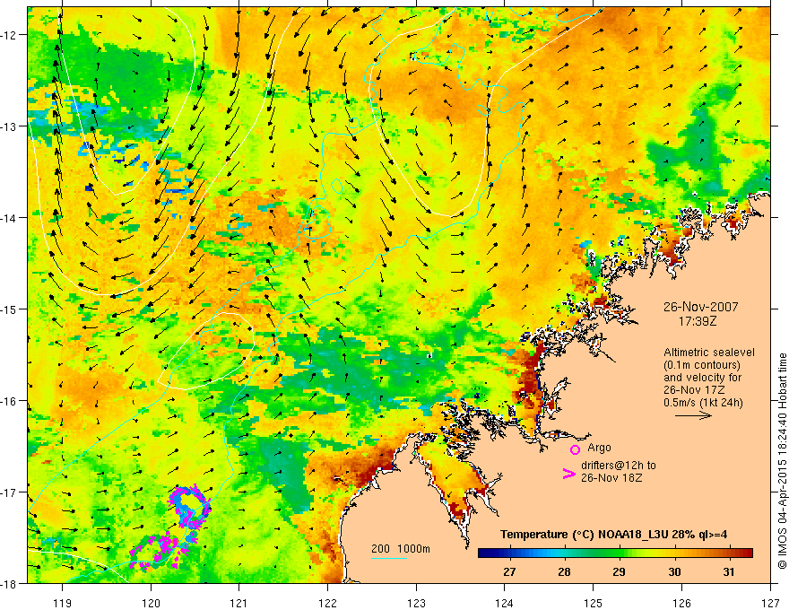
Task: Click the '200 1000m' depth contour label
Action: click(401, 549)
